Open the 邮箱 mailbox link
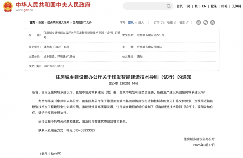Image resolution: width=243 pixels, height=158 pixels. pyautogui.click(x=224, y=6)
